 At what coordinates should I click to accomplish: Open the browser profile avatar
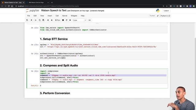[190, 6]
